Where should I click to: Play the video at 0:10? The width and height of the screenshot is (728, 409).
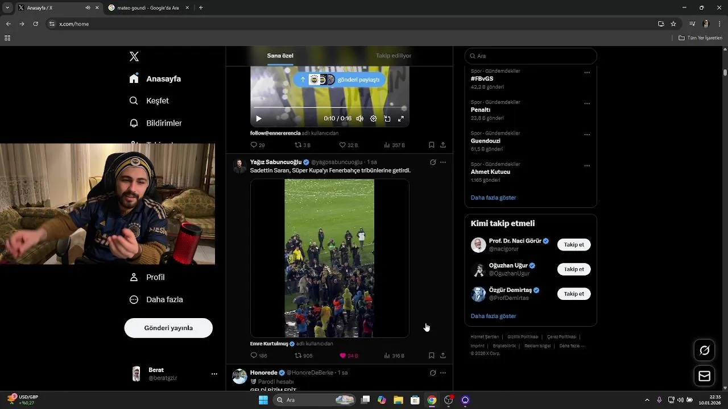(x=259, y=119)
